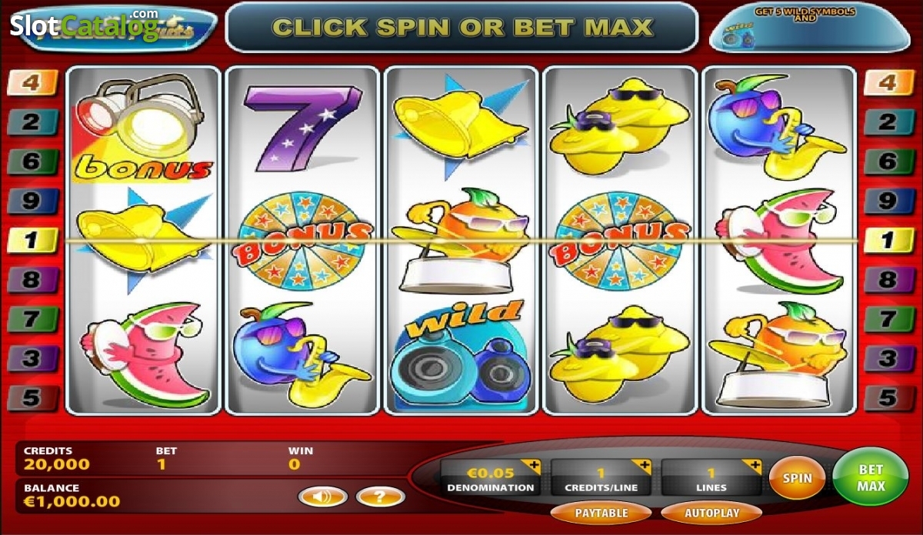Select payline 4 on the left side
923x535 pixels.
pyautogui.click(x=32, y=82)
